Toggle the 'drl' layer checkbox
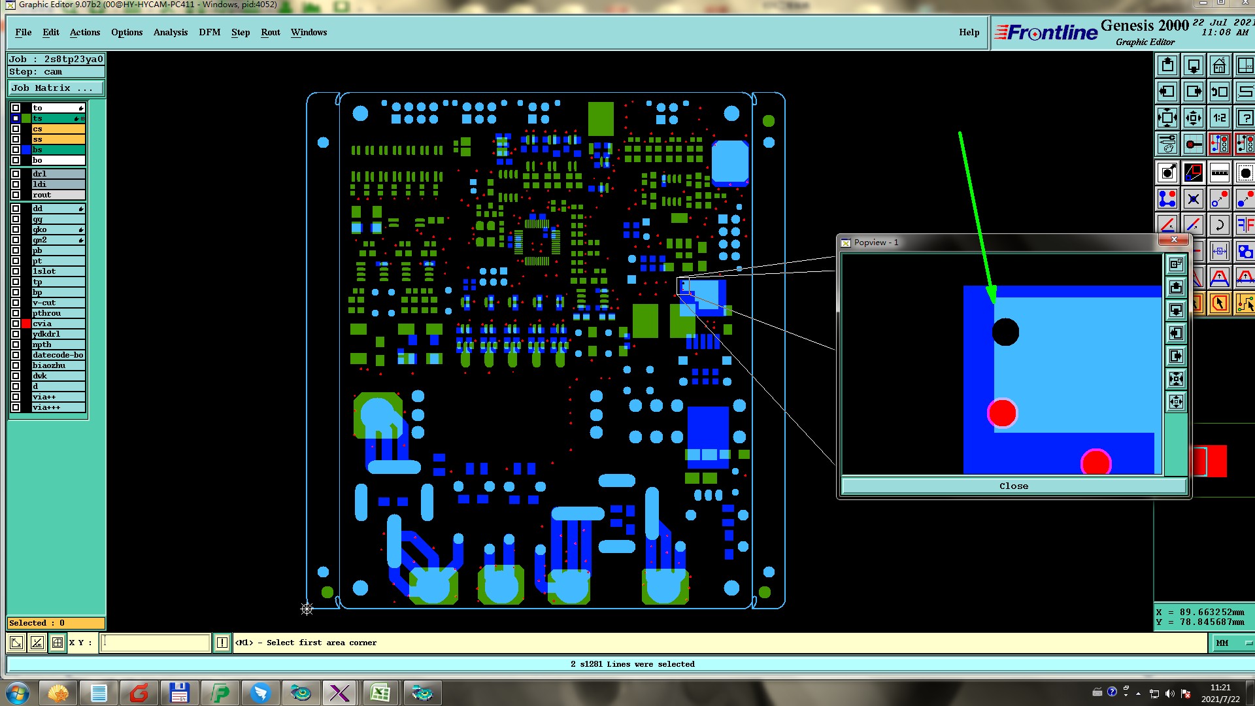Image resolution: width=1255 pixels, height=706 pixels. (16, 174)
